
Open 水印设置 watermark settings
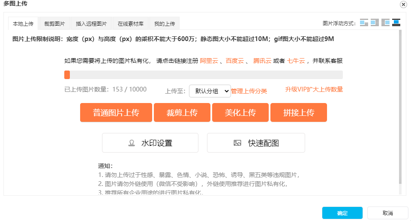(150, 143)
